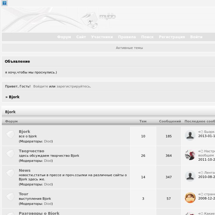The image size is (215, 215).
Task: Open moderator Diod in Творчество row
Action: tap(48, 161)
